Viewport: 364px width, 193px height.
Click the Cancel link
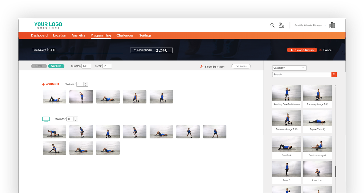point(328,50)
